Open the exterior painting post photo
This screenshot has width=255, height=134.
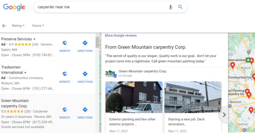point(134,97)
